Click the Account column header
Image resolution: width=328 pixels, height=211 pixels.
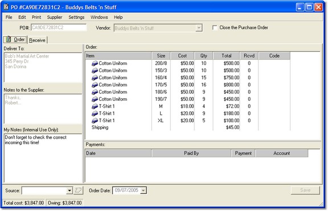coord(281,153)
